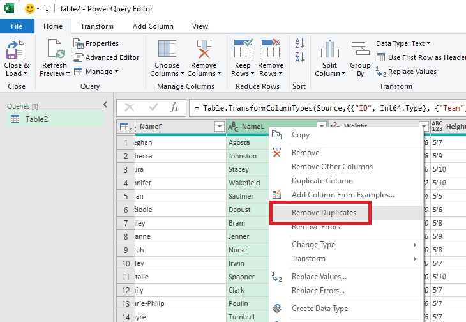Screen dimensions: 466x322
Task: Choose Copy from the context menu
Action: (x=347, y=135)
